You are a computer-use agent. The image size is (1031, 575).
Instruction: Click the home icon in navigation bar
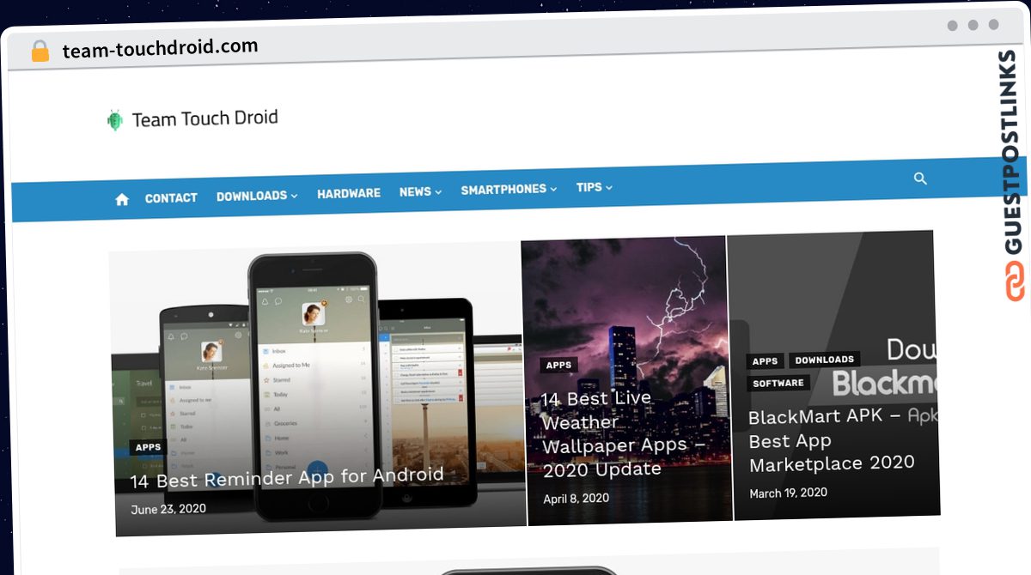tap(122, 199)
